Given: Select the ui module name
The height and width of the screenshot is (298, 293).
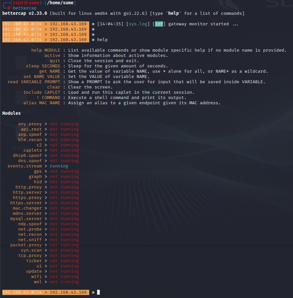Looking at the screenshot, I should 39,266.
